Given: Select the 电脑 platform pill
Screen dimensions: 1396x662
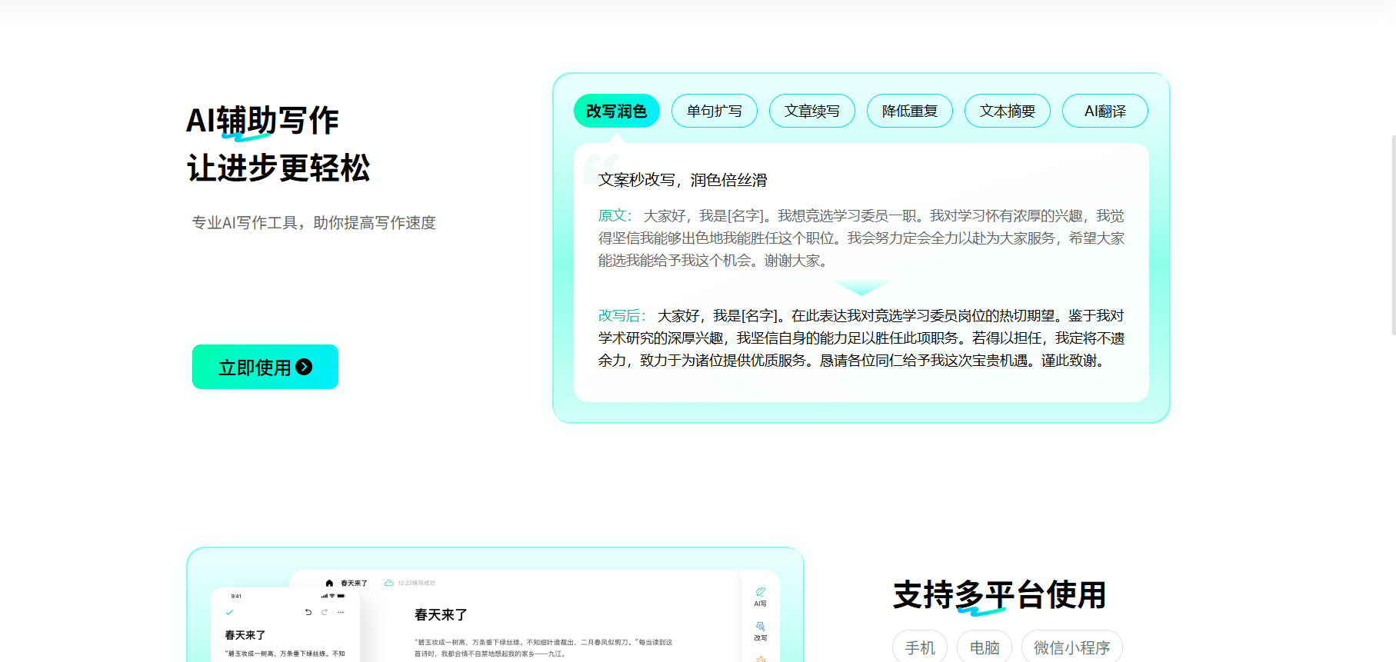Looking at the screenshot, I should 985,647.
